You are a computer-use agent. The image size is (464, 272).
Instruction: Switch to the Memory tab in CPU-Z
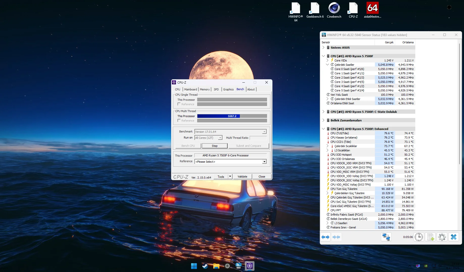pos(204,89)
